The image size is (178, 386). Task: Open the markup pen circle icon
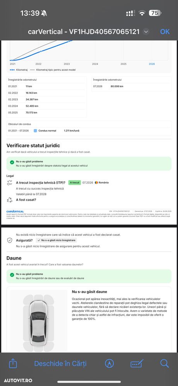click(x=109, y=363)
